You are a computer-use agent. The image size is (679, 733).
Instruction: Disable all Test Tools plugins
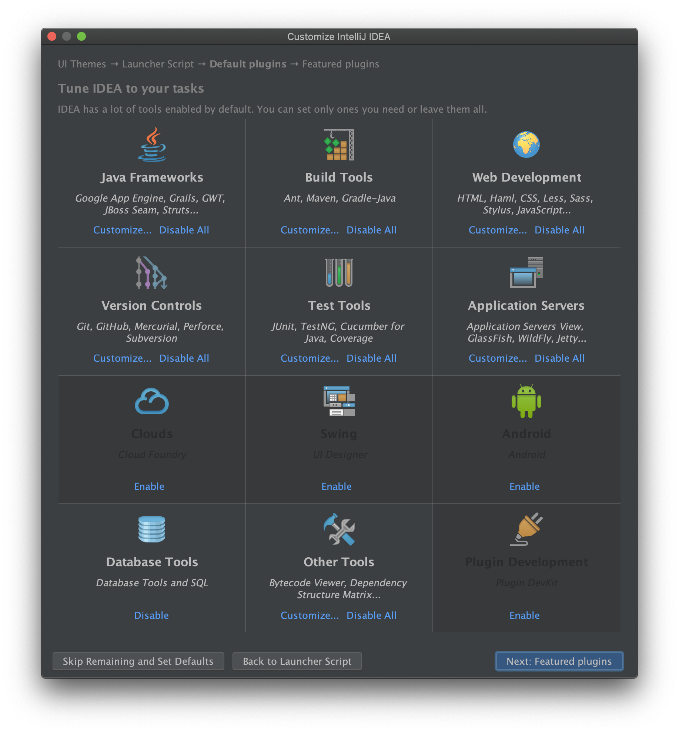pyautogui.click(x=371, y=358)
